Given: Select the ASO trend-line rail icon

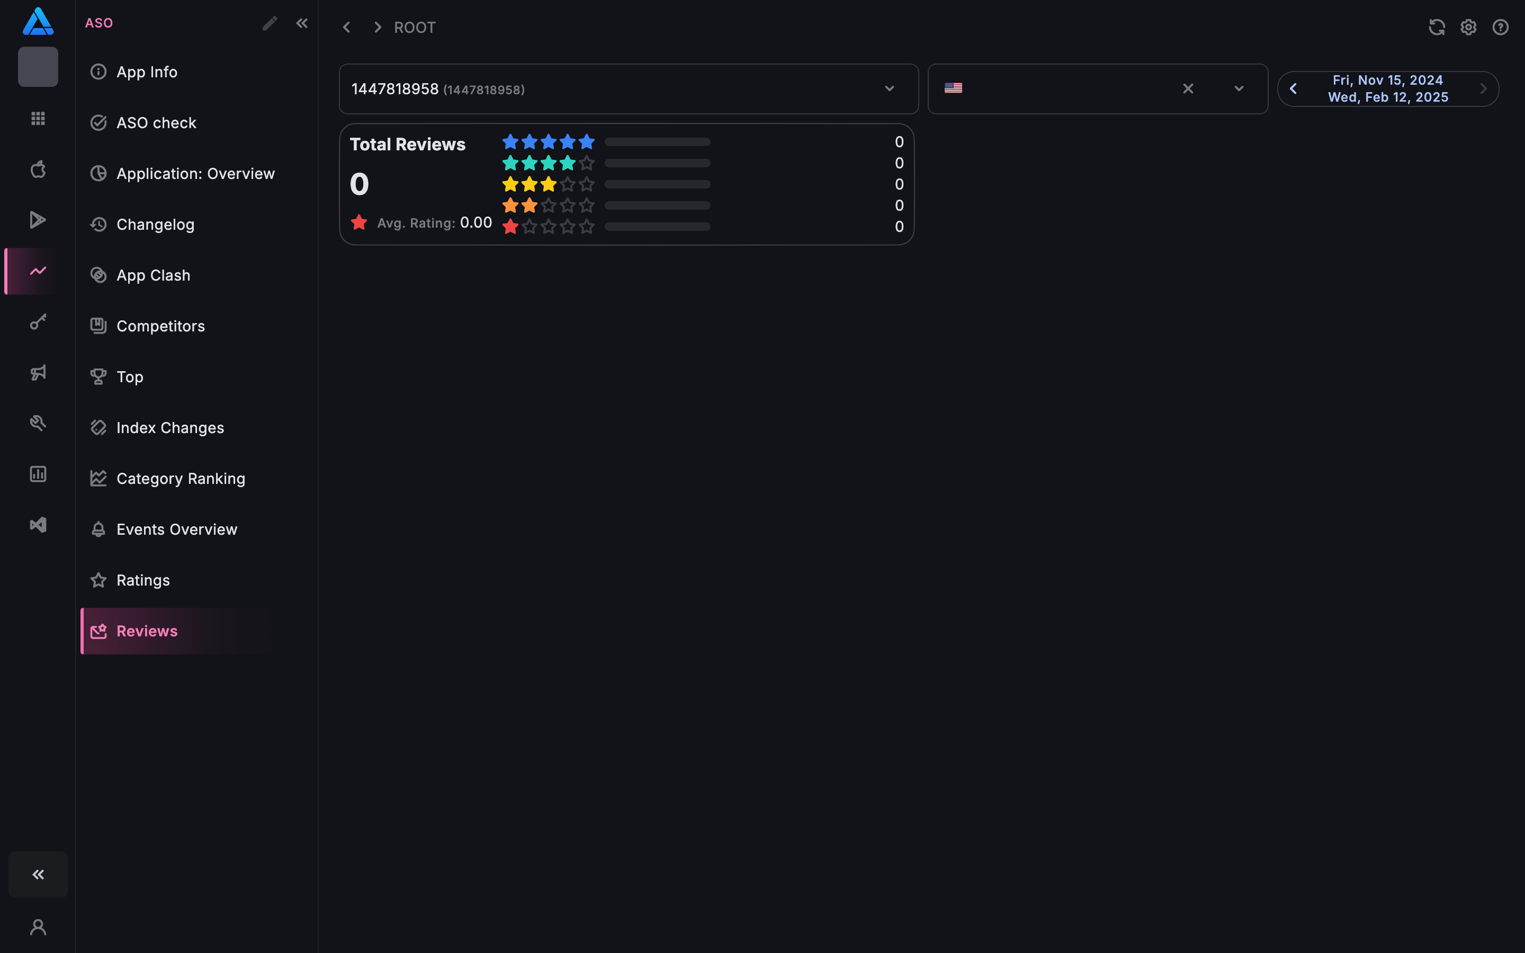Looking at the screenshot, I should (38, 271).
